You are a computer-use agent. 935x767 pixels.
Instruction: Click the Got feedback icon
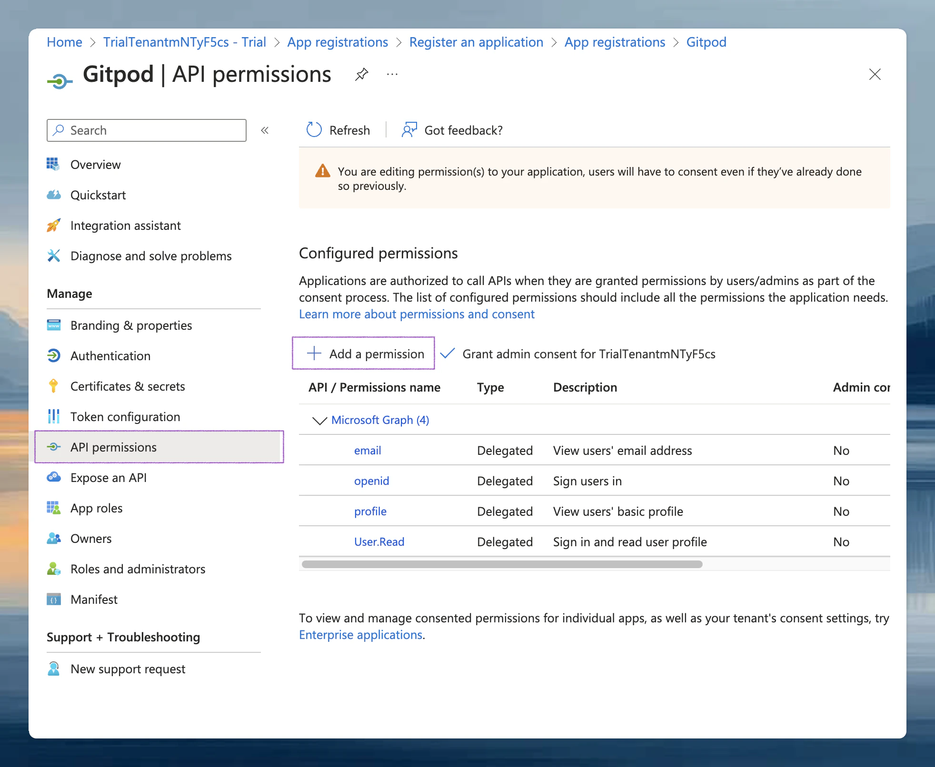(409, 130)
